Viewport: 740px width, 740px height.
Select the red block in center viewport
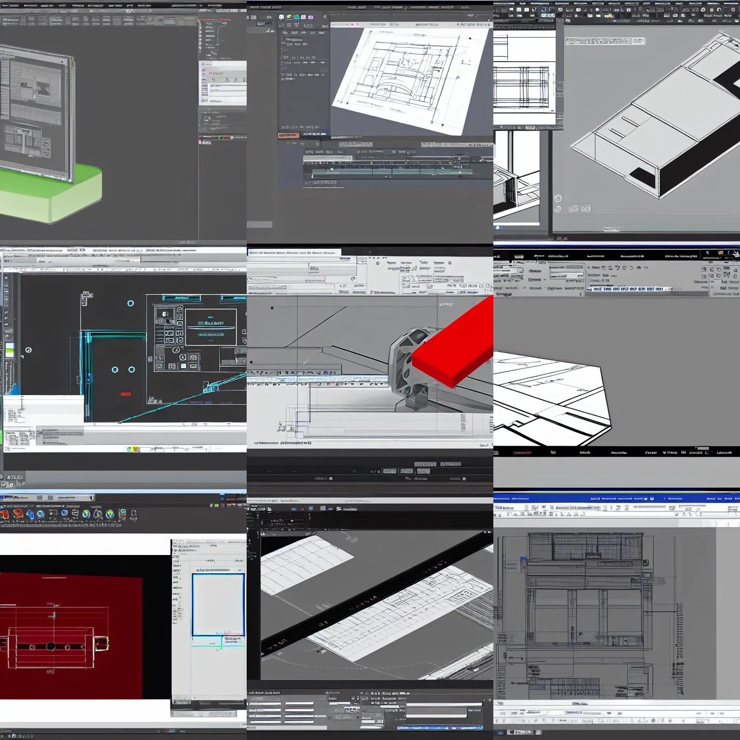click(453, 342)
